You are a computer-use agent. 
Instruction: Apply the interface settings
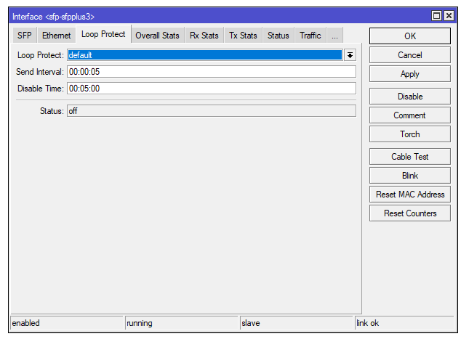pyautogui.click(x=410, y=74)
